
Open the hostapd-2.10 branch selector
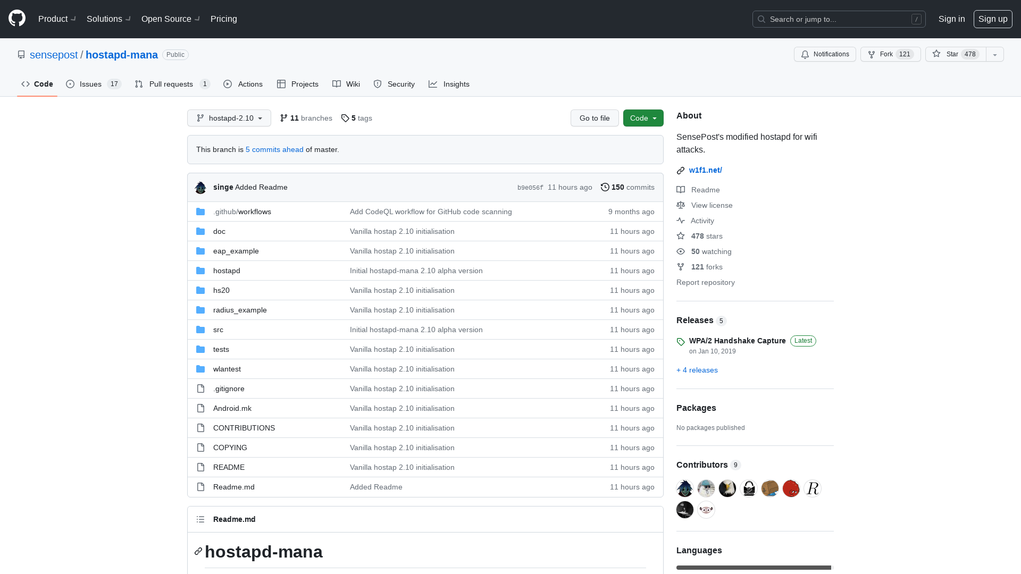tap(229, 118)
